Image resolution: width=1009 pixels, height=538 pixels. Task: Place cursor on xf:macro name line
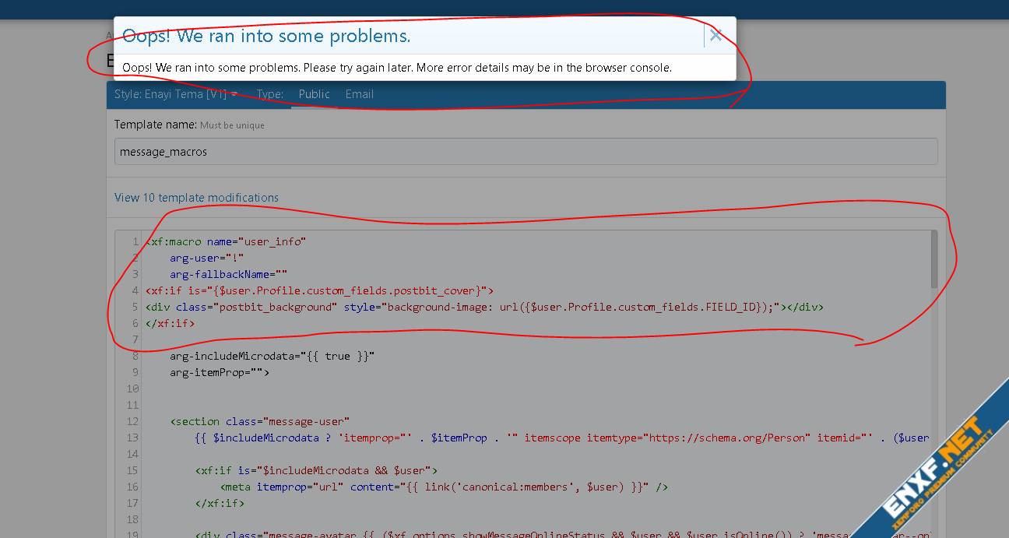pos(226,241)
